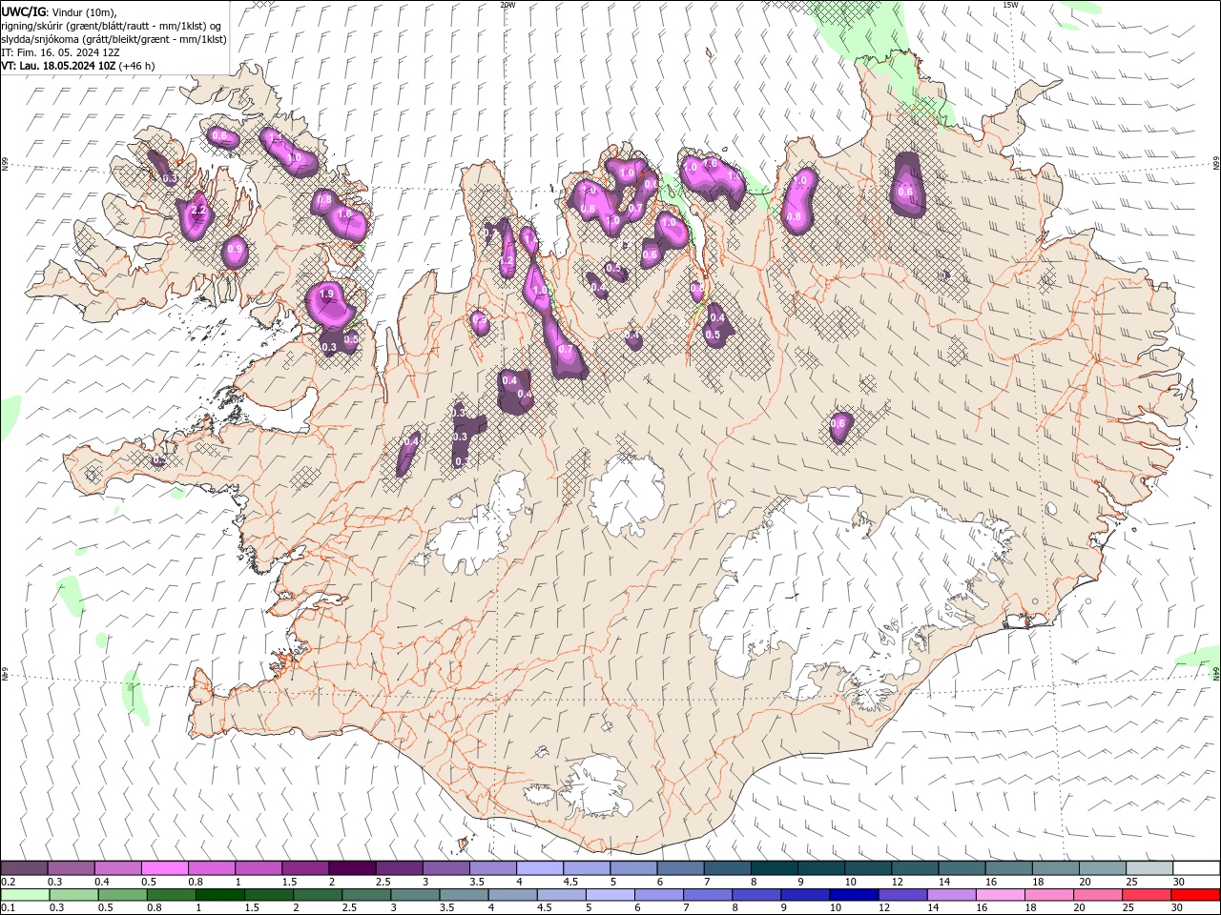Screen dimensions: 1221x915
Task: Choose the bright pink swatch between 0.5 and 0.8, upper legend
Action: pyautogui.click(x=164, y=868)
